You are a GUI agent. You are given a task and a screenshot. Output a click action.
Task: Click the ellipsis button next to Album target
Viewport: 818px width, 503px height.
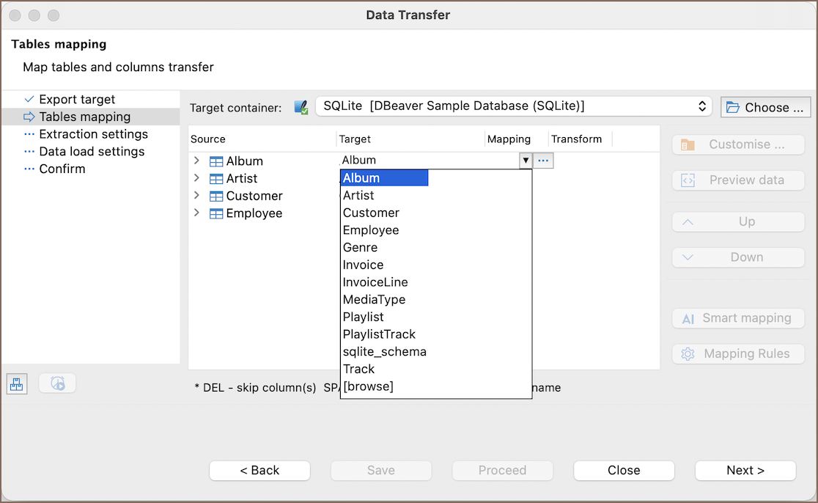[543, 161]
